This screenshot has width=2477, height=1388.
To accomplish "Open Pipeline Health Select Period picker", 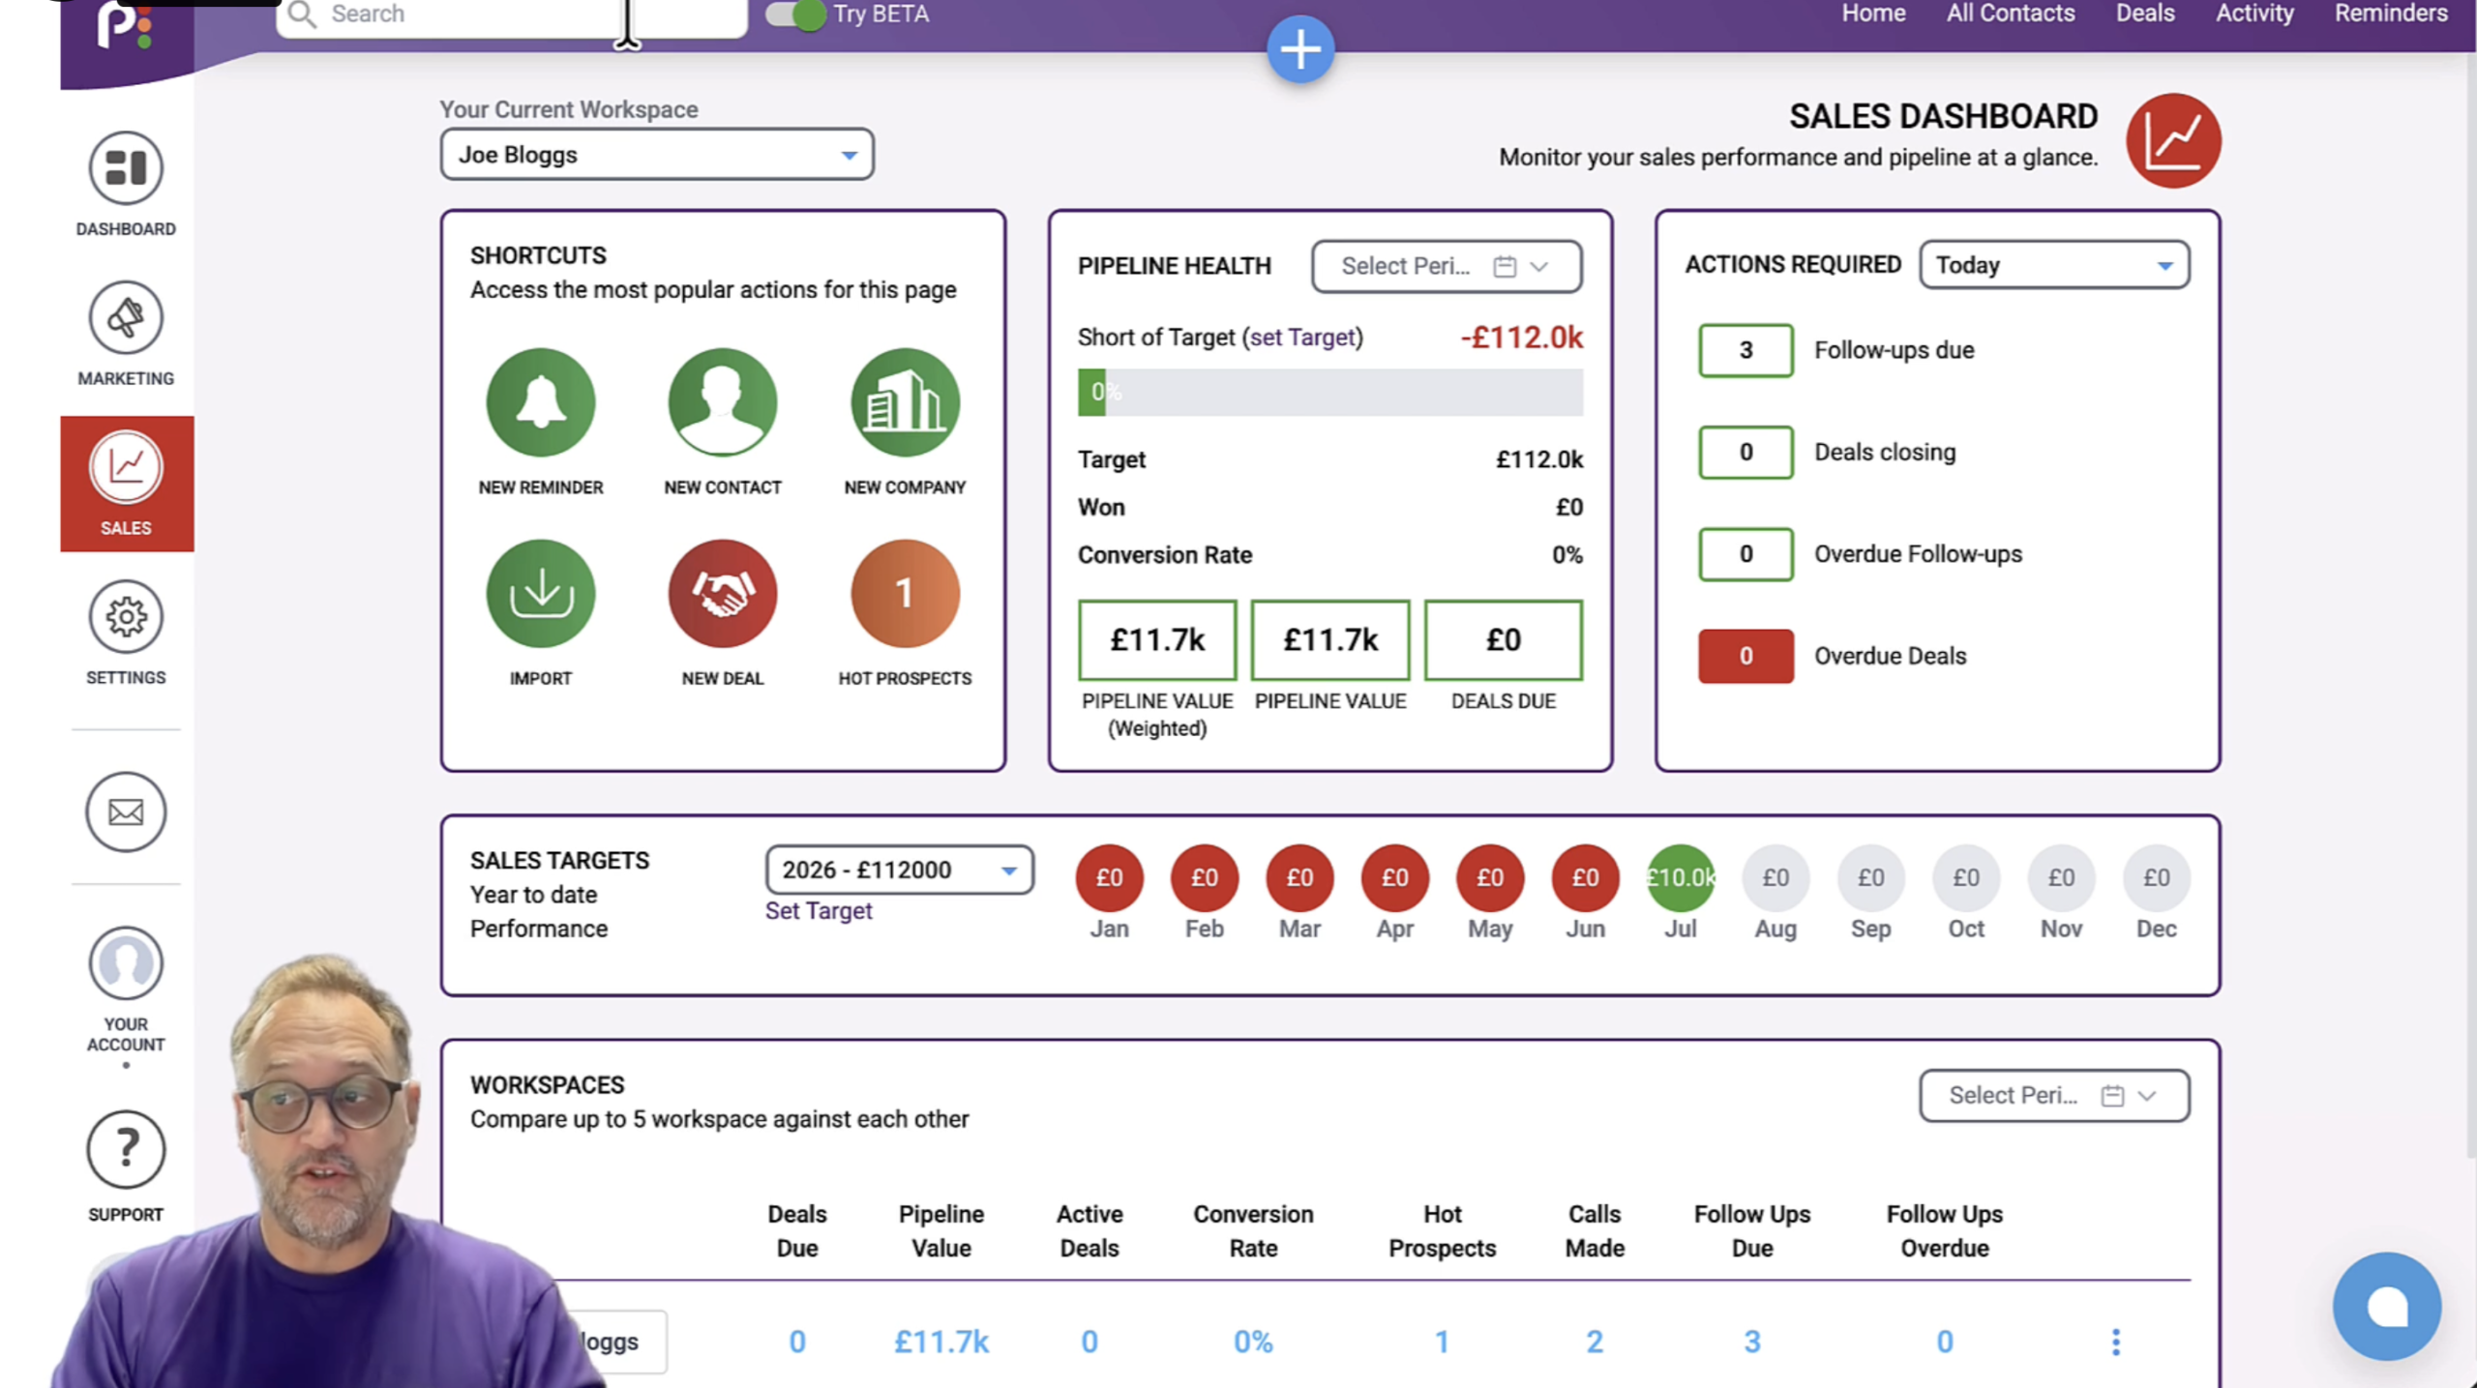I will click(1447, 266).
